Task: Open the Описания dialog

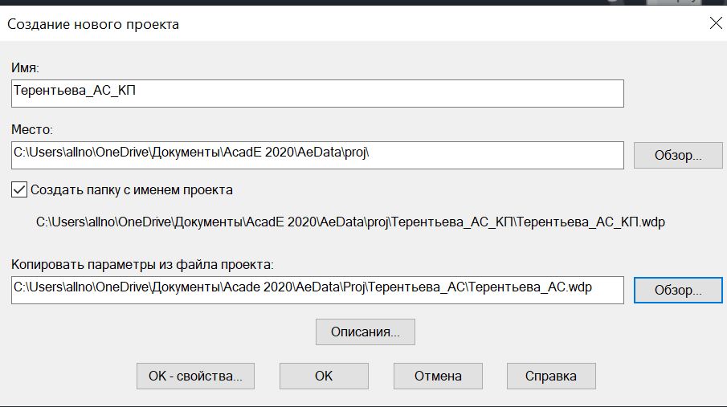Action: click(x=366, y=332)
